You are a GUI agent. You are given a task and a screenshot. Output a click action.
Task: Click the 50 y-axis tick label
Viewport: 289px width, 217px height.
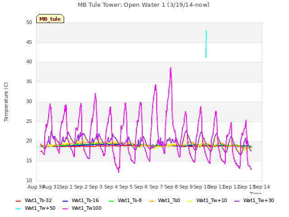coord(29,22)
